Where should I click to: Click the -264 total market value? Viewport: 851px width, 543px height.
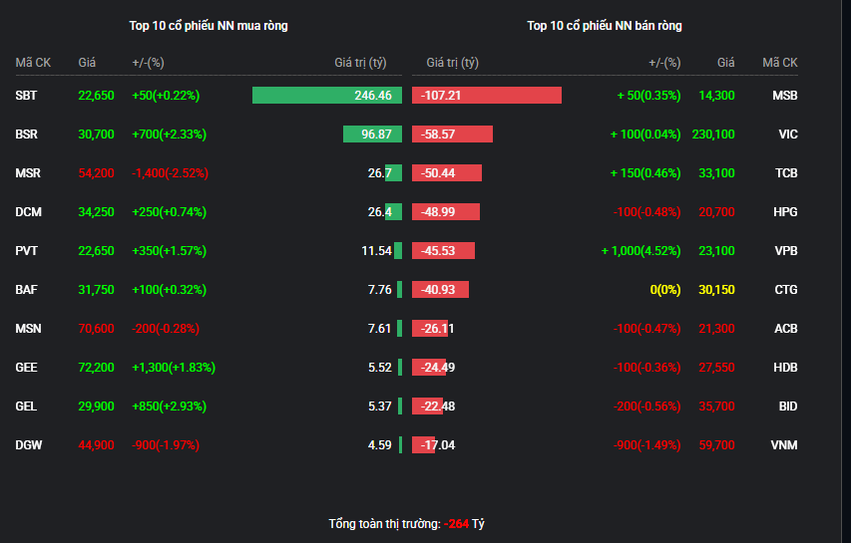click(x=457, y=523)
